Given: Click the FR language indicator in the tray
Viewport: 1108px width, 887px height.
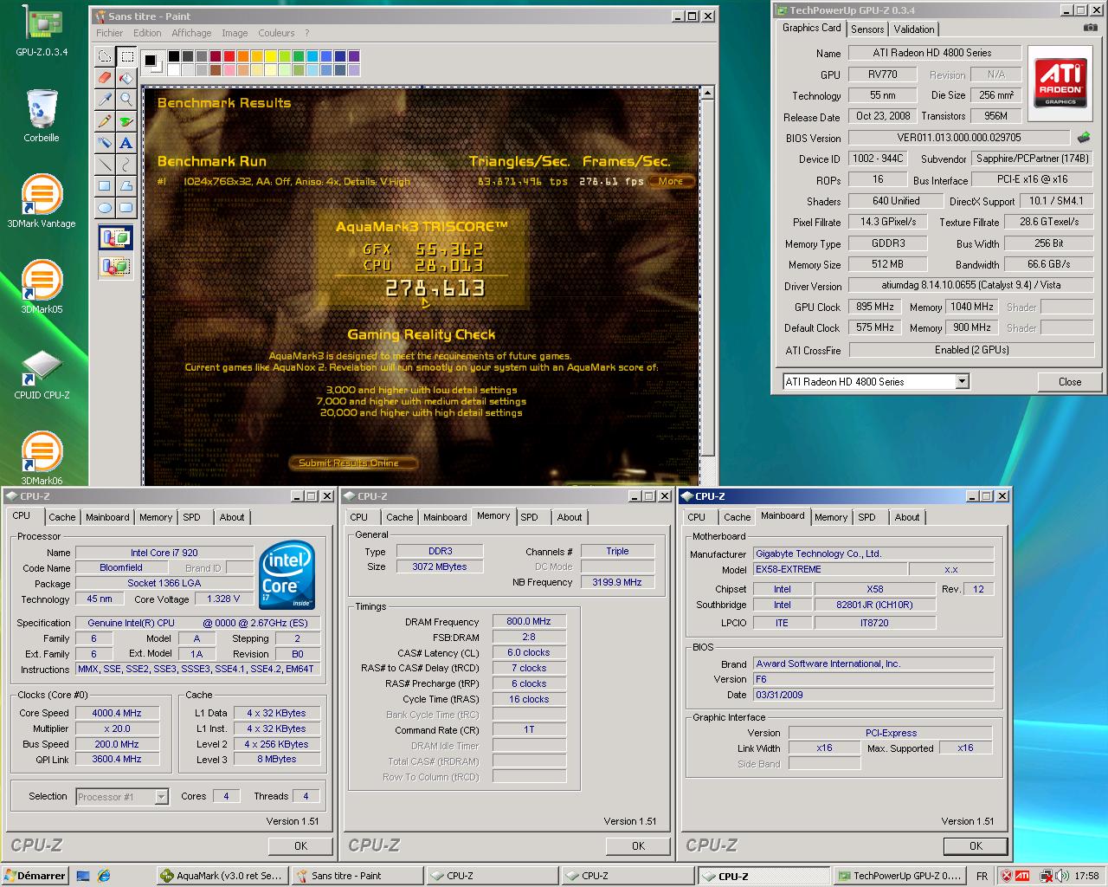Looking at the screenshot, I should 982,877.
